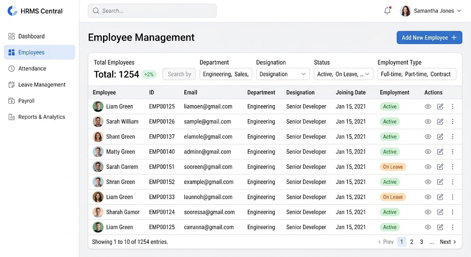Click the +2% growth badge
This screenshot has width=471, height=257.
149,74
